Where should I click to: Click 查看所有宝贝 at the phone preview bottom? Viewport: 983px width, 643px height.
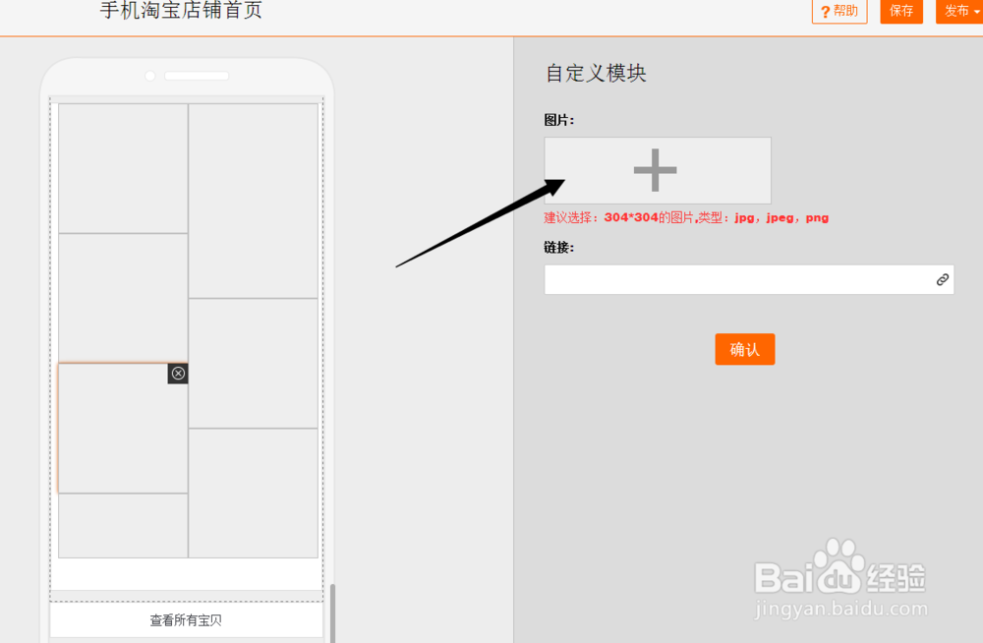(x=186, y=620)
